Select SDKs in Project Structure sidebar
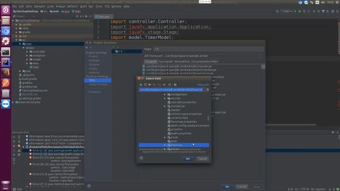 pos(98,80)
